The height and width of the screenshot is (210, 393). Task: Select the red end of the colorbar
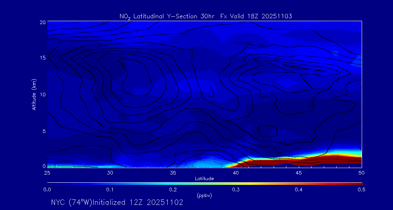[x=358, y=183]
